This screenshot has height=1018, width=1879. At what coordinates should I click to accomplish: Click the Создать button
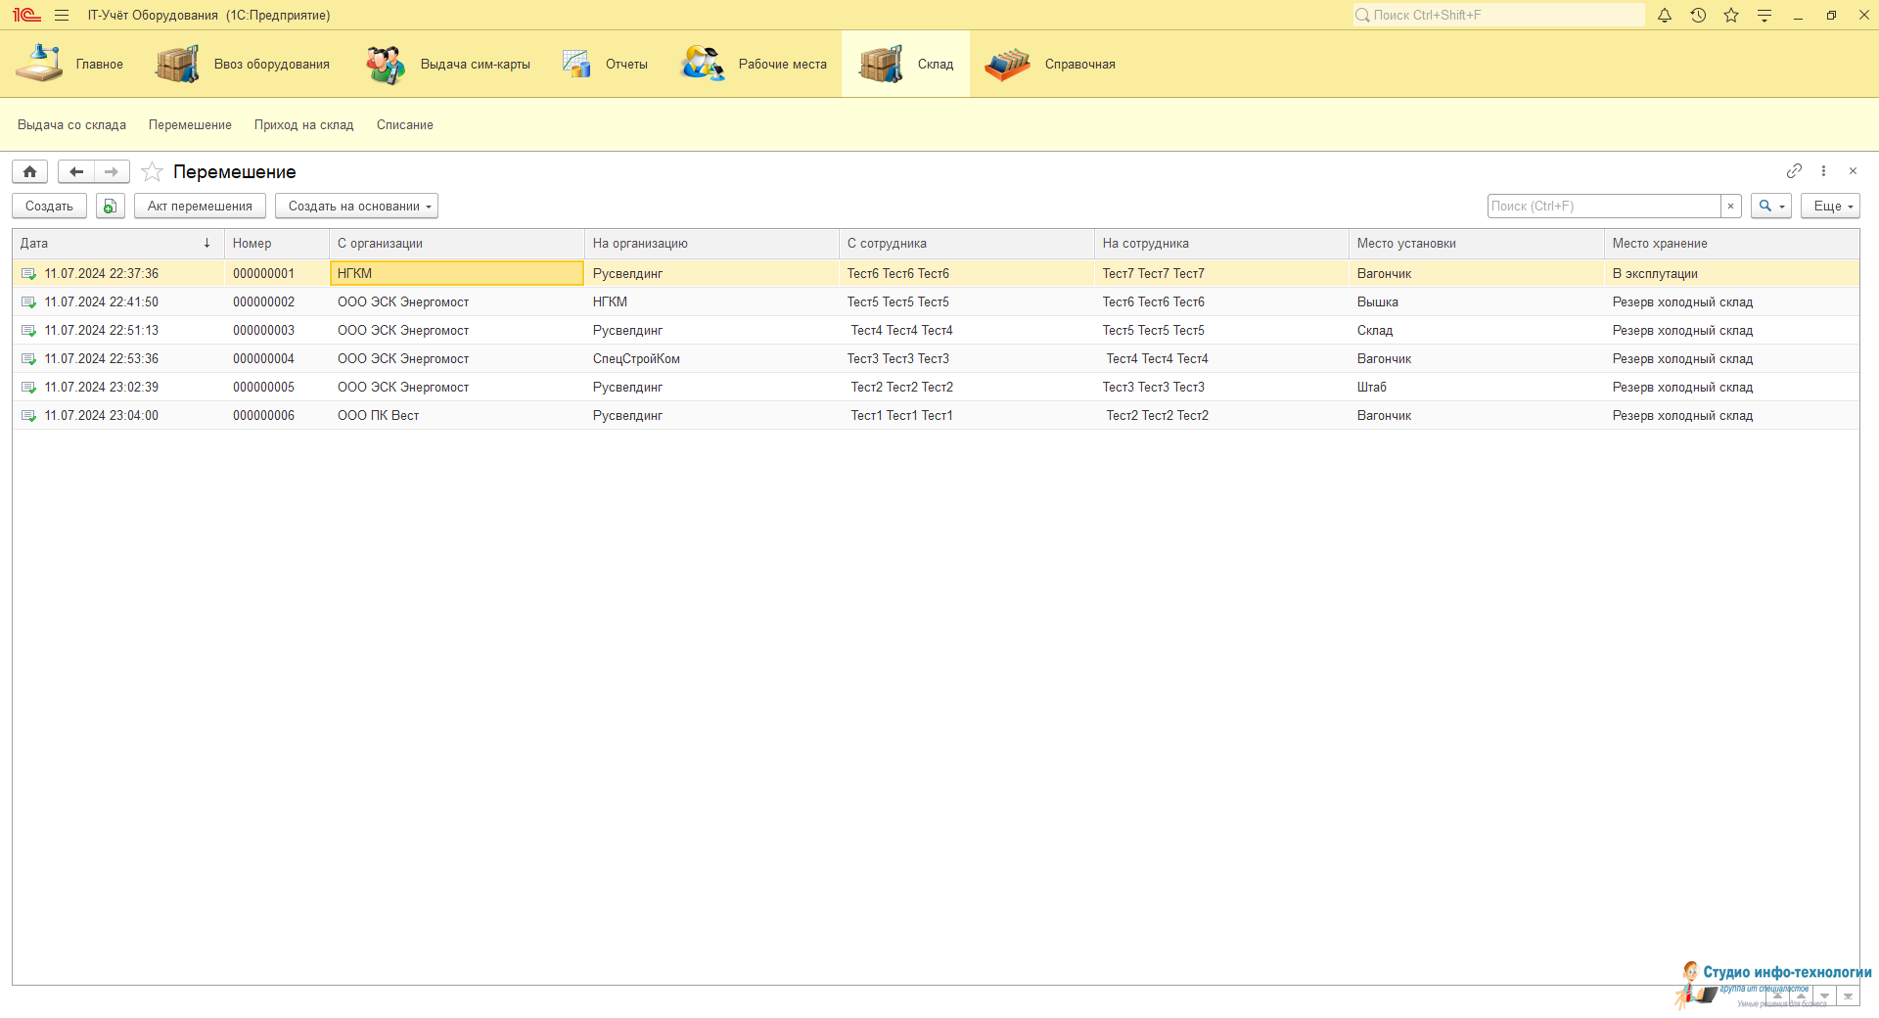click(49, 207)
